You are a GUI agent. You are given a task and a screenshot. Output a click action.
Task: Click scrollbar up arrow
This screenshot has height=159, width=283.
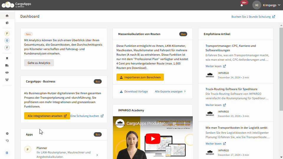(x=281, y=26)
